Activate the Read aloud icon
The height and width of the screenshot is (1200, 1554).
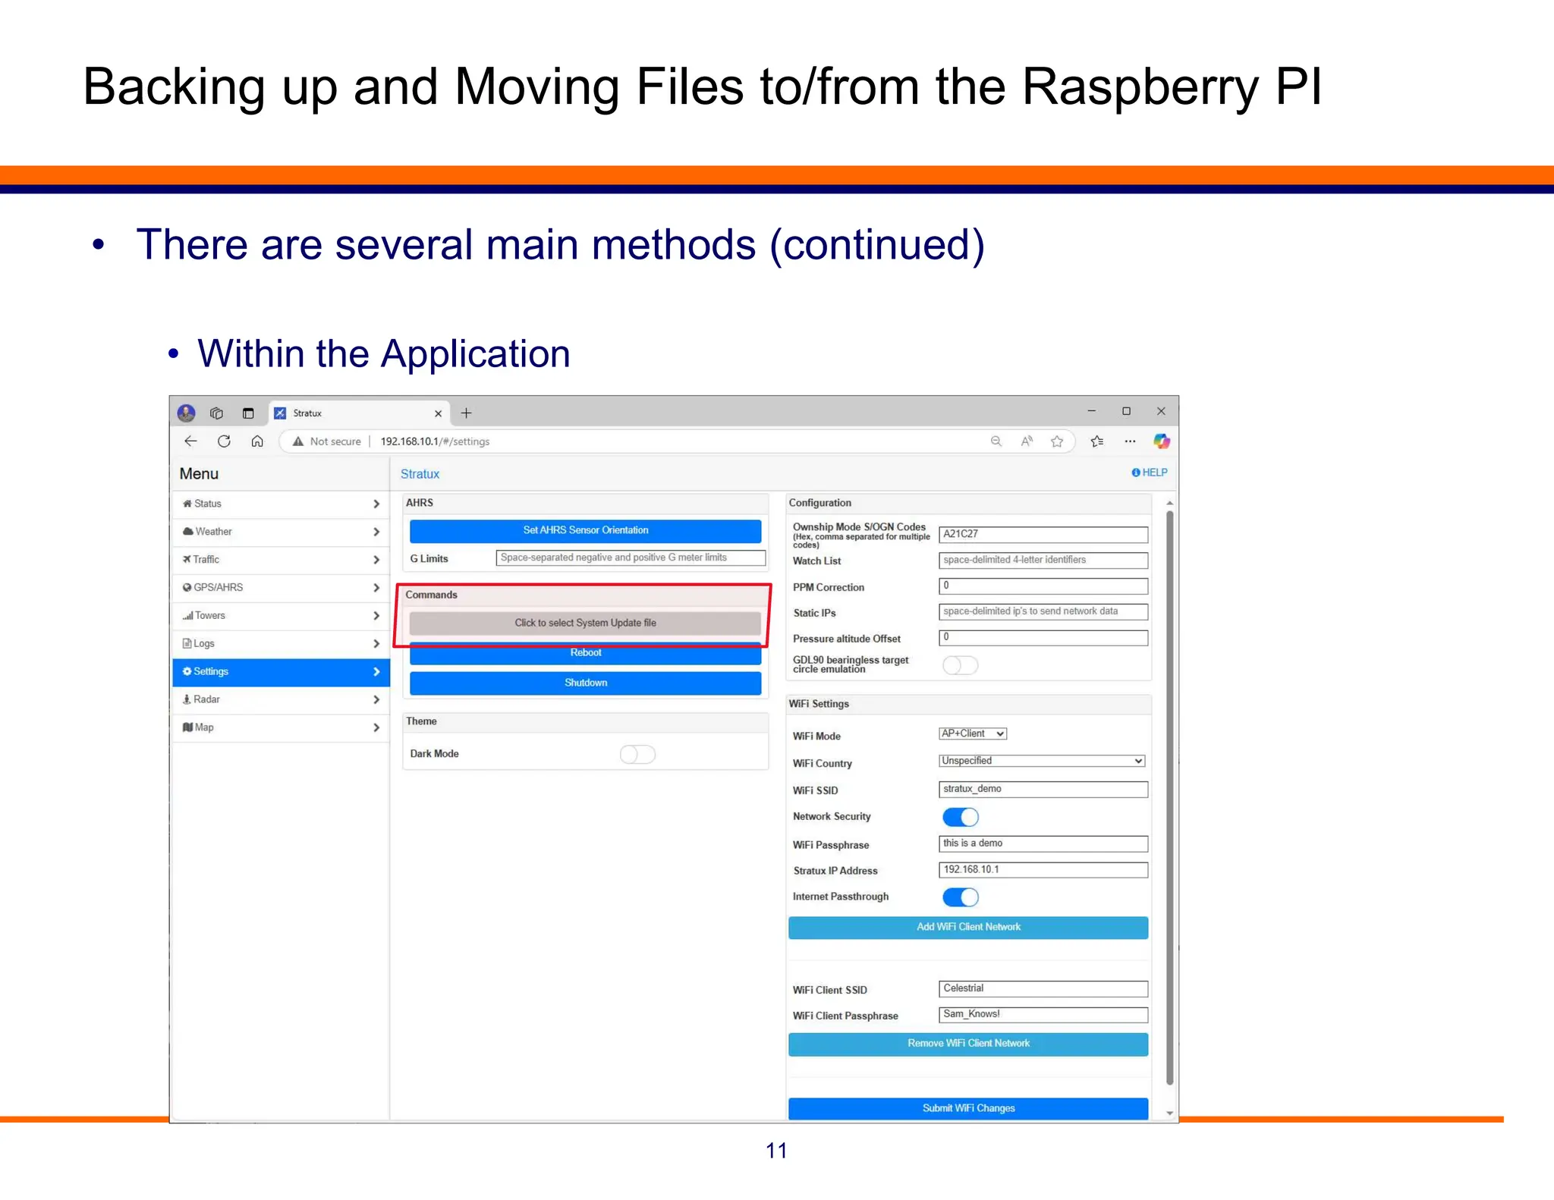click(1027, 441)
